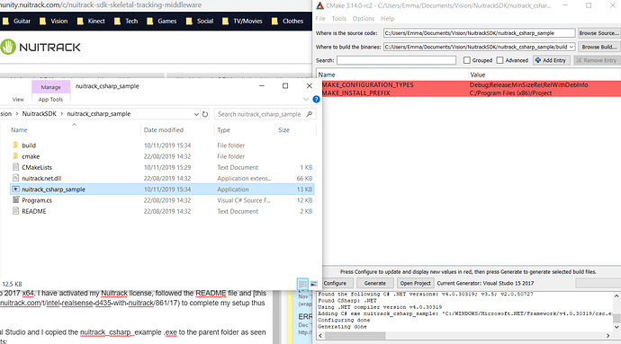The width and height of the screenshot is (621, 344).
Task: Open the CMake Help menu
Action: 387,19
